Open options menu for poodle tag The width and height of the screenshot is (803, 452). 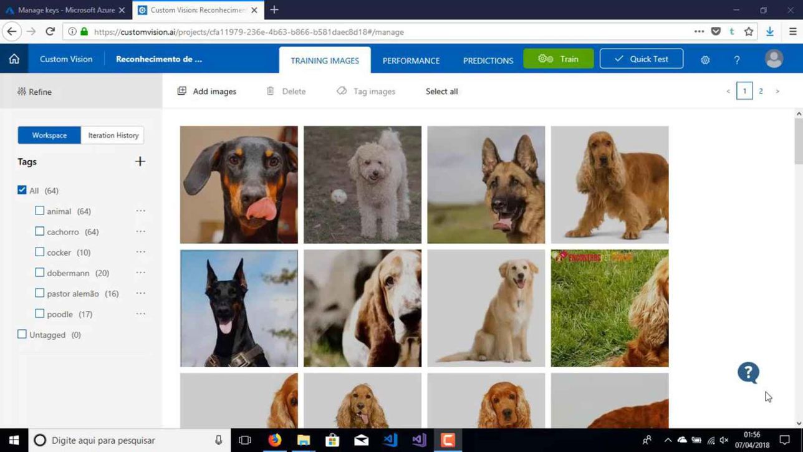[141, 314]
